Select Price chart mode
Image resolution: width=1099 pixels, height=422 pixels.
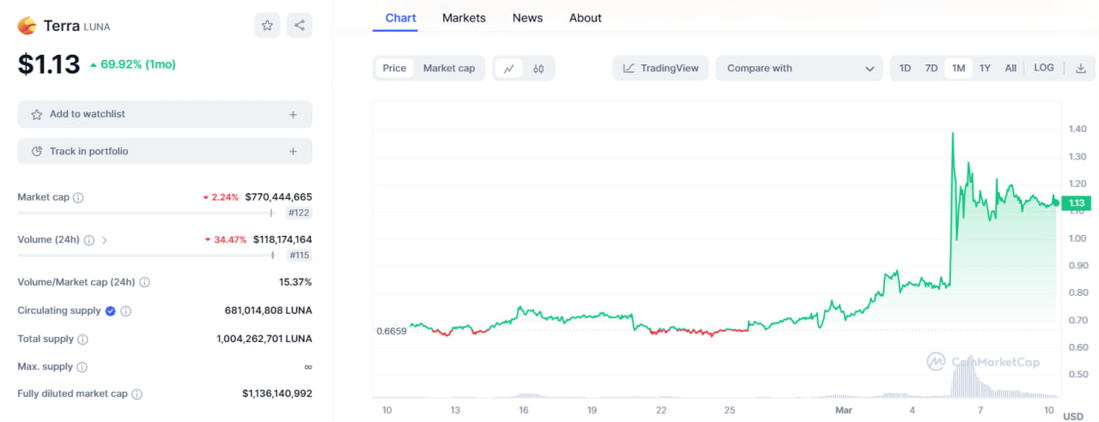click(x=395, y=69)
